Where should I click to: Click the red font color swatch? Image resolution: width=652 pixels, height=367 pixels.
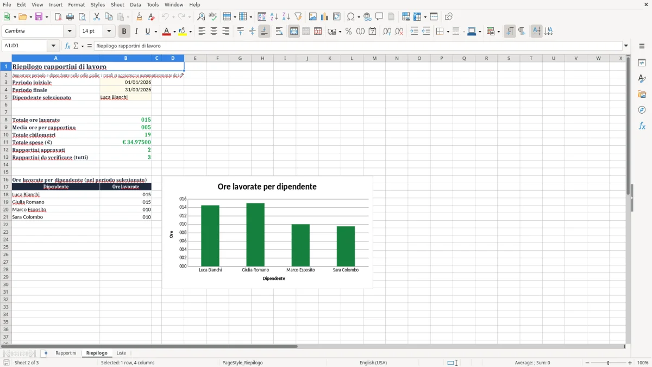pos(167,32)
